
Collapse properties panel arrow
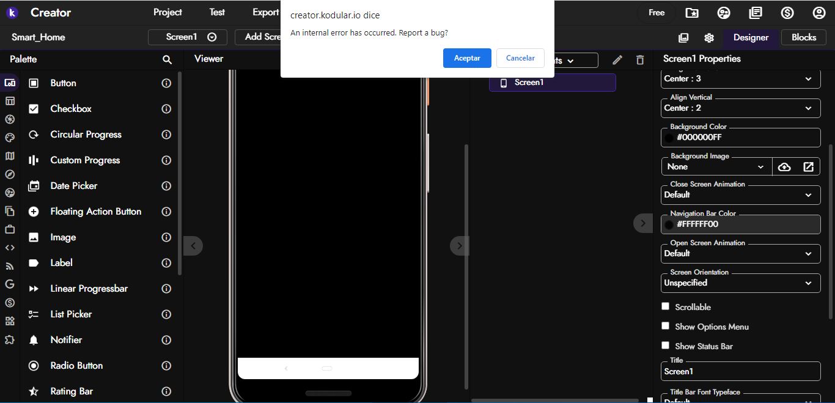tap(642, 223)
